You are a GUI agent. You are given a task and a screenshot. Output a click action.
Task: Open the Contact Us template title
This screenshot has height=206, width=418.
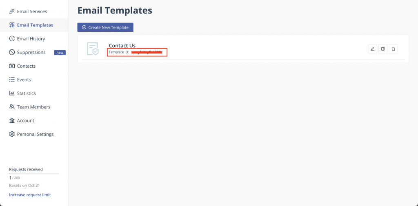tap(122, 46)
